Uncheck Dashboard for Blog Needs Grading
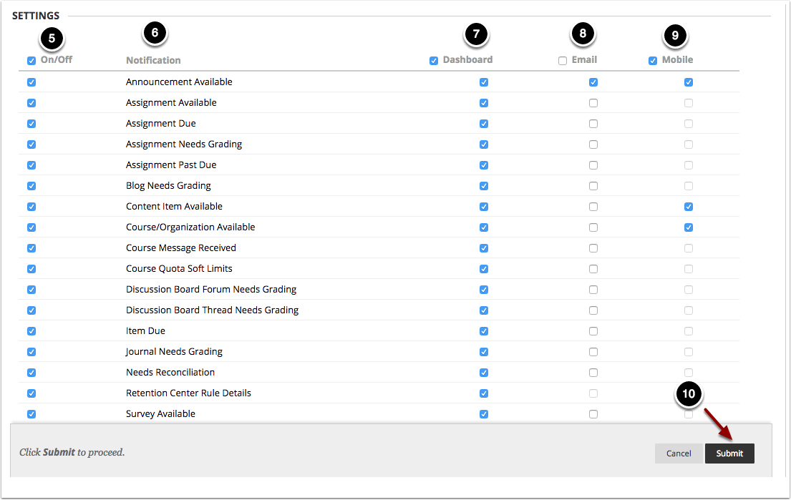 (484, 186)
